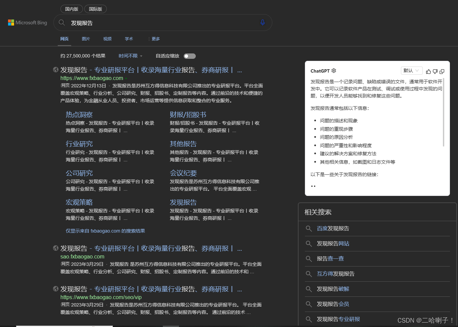The height and width of the screenshot is (327, 458).
Task: Open the 行业研究 sublink
Action: 79,144
